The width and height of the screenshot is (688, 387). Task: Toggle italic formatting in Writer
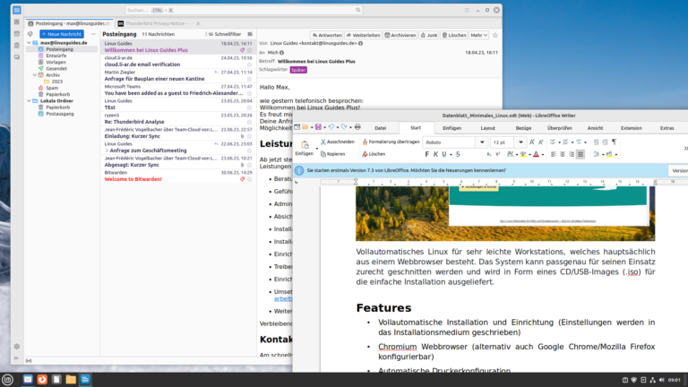pos(435,154)
